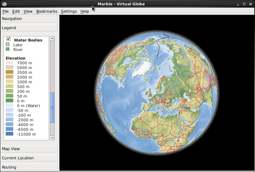Image resolution: width=255 pixels, height=172 pixels.
Task: Collapse the Legend panel
Action: [x=29, y=28]
